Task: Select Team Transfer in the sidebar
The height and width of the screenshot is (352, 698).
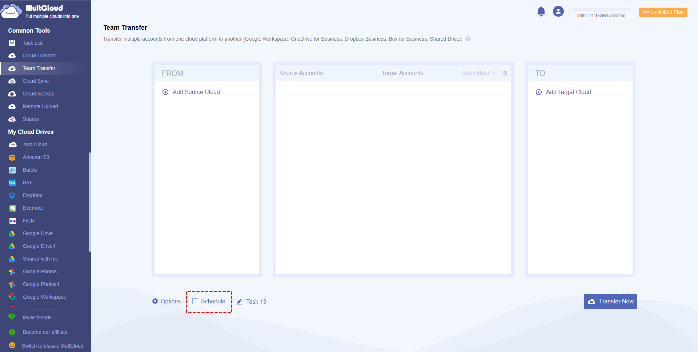Action: click(x=39, y=68)
